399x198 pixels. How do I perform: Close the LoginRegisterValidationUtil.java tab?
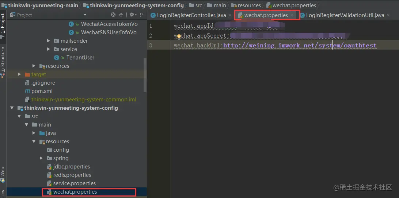click(388, 15)
